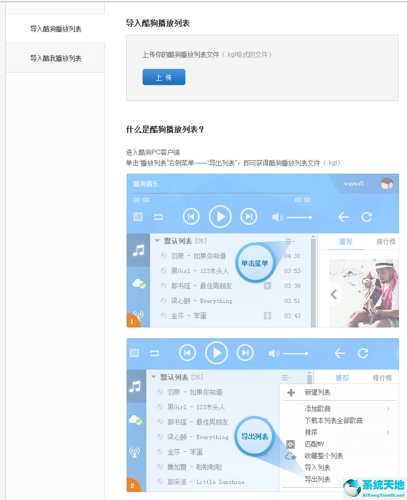Viewport: 407px width, 500px height.
Task: Choose 导出列表 in the context menu
Action: coord(317,479)
